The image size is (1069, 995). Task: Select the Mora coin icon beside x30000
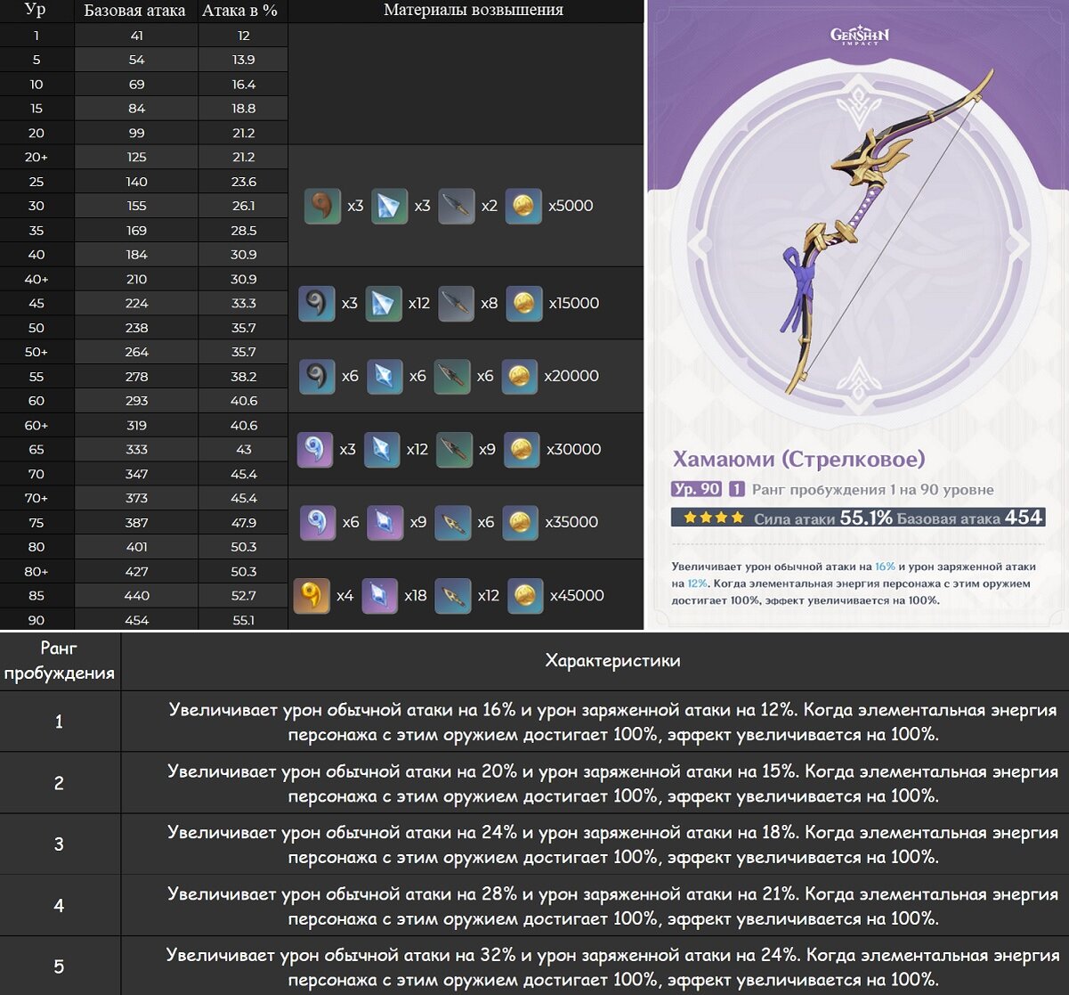(x=522, y=450)
